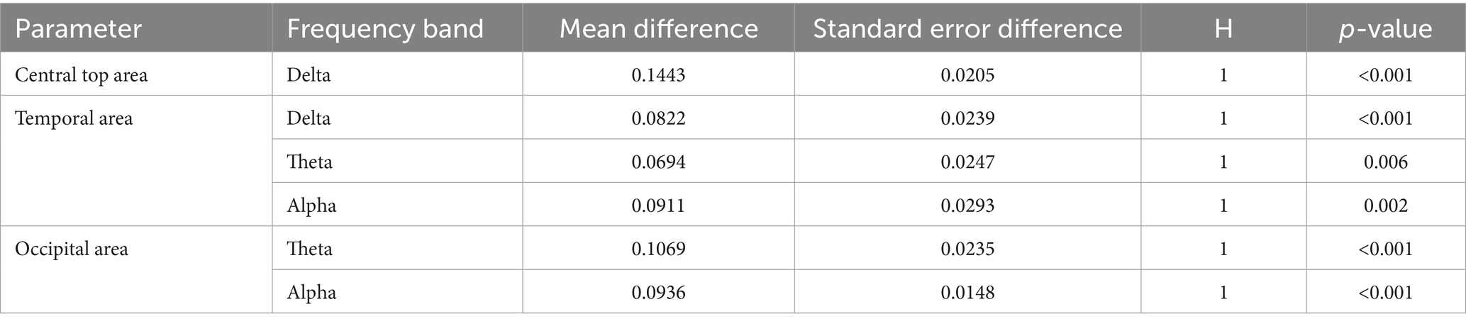Image resolution: width=1466 pixels, height=326 pixels.
Task: Select the value 0.1069 cell
Action: [658, 249]
